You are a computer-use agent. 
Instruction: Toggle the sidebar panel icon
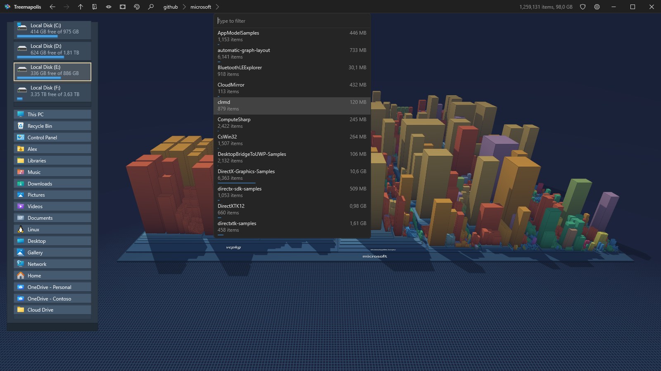coord(95,7)
